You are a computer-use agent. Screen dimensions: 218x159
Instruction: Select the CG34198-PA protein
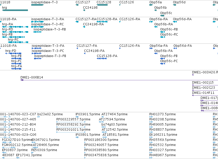point(85,53)
